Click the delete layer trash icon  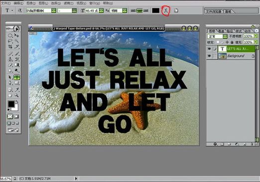[x=252, y=144]
